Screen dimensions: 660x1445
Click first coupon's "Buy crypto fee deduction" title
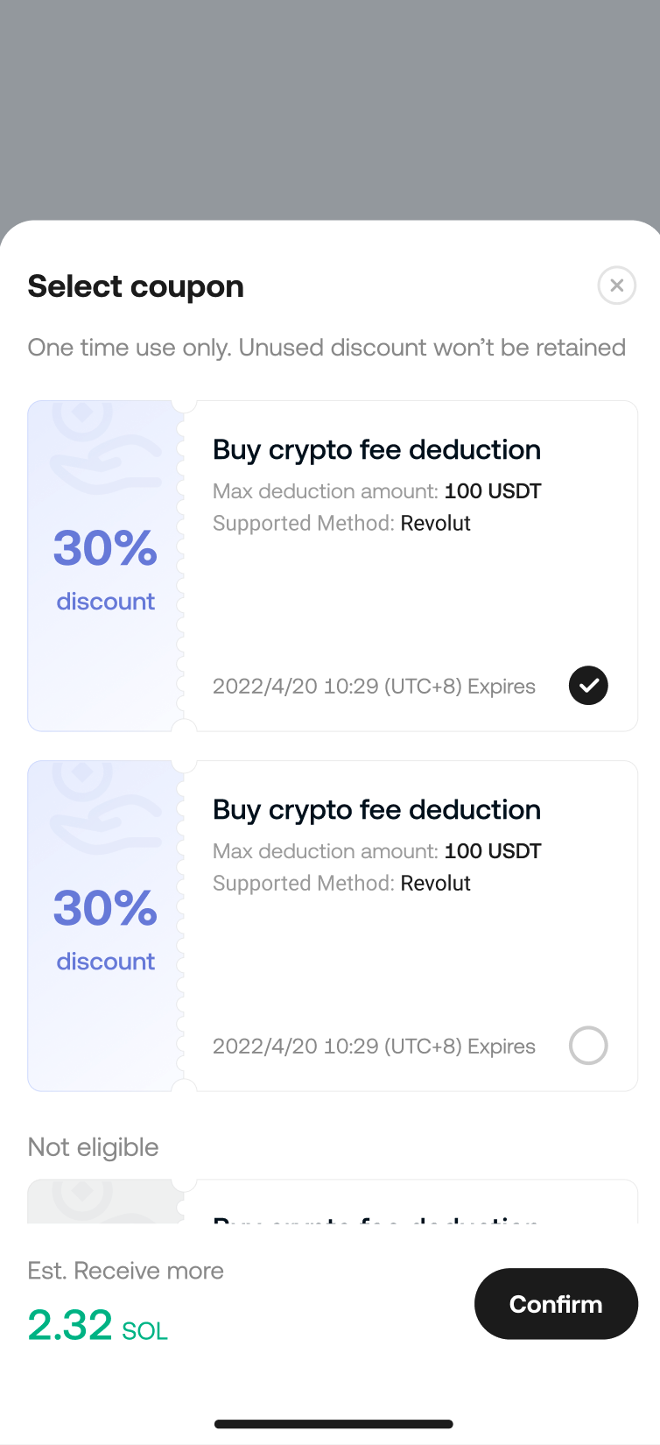point(376,450)
